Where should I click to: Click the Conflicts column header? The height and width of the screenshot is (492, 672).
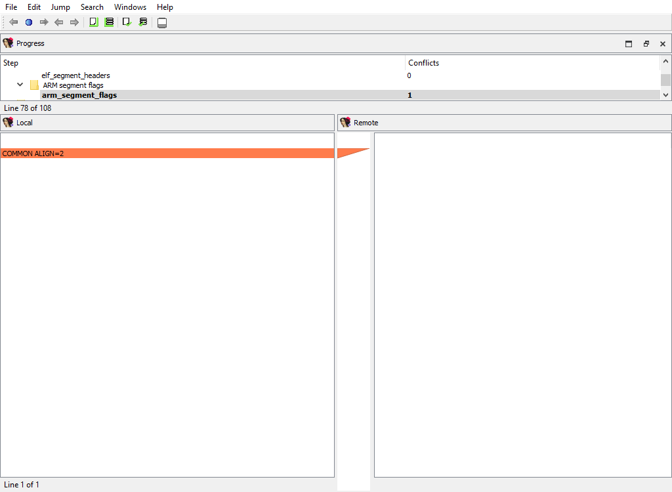[x=423, y=63]
